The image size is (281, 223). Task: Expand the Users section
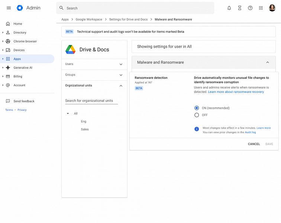121,64
